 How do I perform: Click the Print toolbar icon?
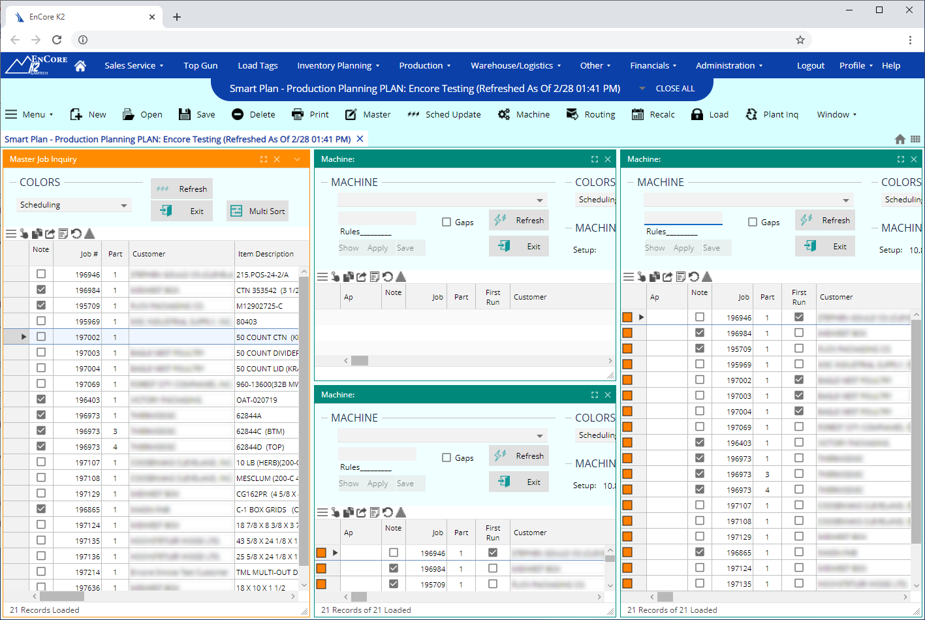pos(298,114)
